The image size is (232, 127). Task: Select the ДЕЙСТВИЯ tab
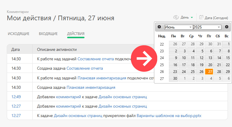(x=76, y=34)
